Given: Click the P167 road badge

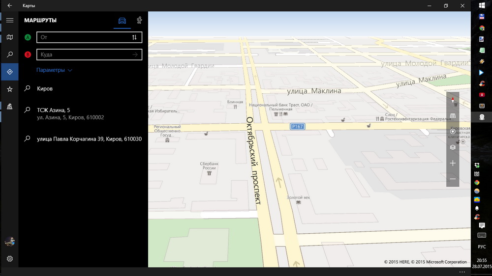Looking at the screenshot, I should point(297,127).
